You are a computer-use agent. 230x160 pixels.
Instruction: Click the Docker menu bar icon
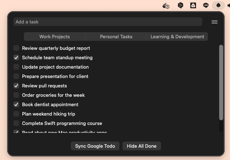166,6
